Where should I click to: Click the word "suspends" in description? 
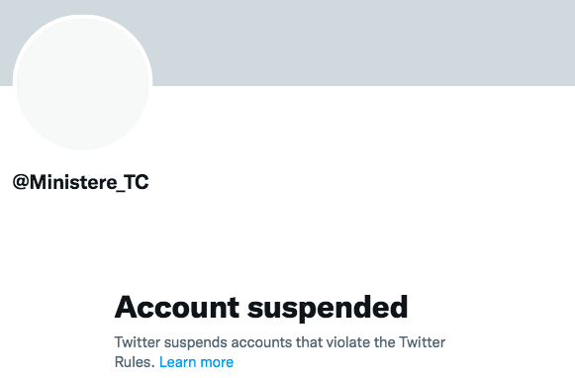196,343
